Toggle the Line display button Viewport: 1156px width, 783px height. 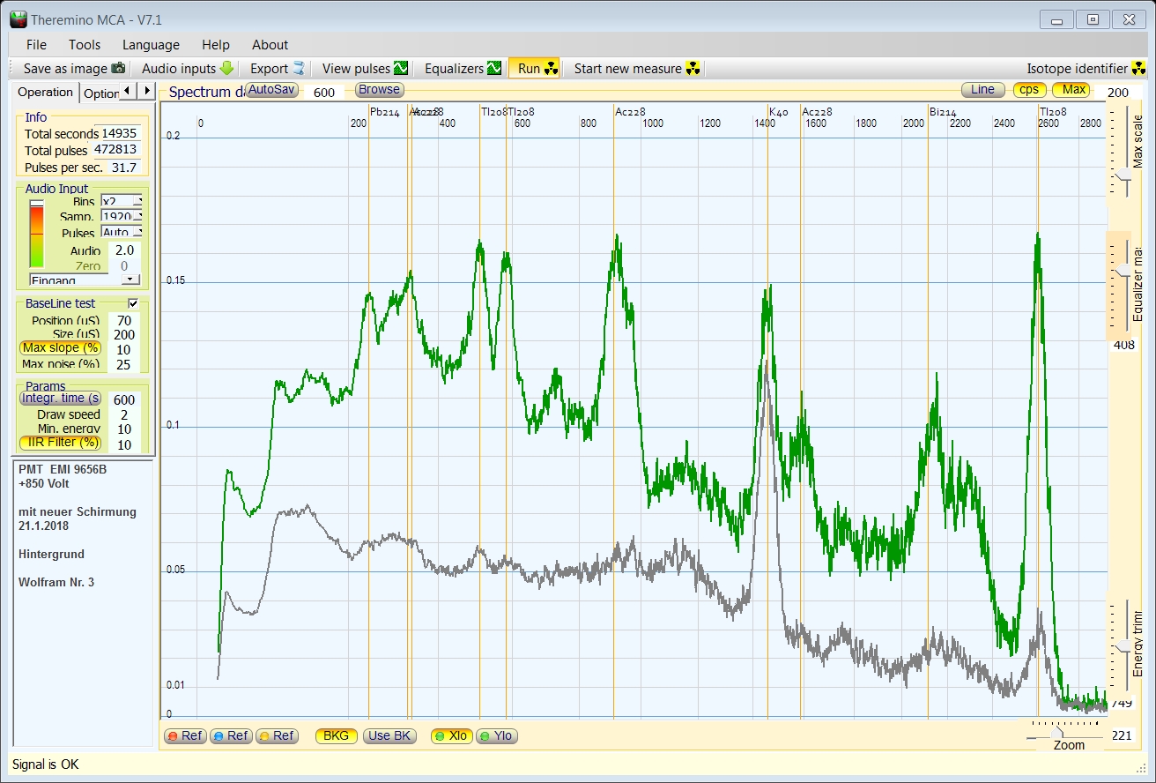982,90
